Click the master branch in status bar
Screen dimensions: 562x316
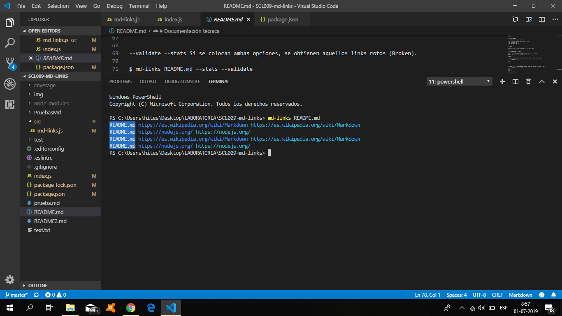(16, 295)
